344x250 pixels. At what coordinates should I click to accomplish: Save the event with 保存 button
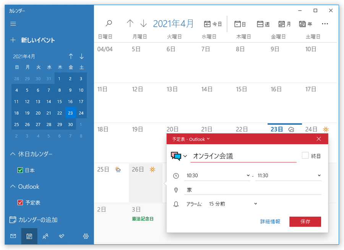click(x=305, y=221)
